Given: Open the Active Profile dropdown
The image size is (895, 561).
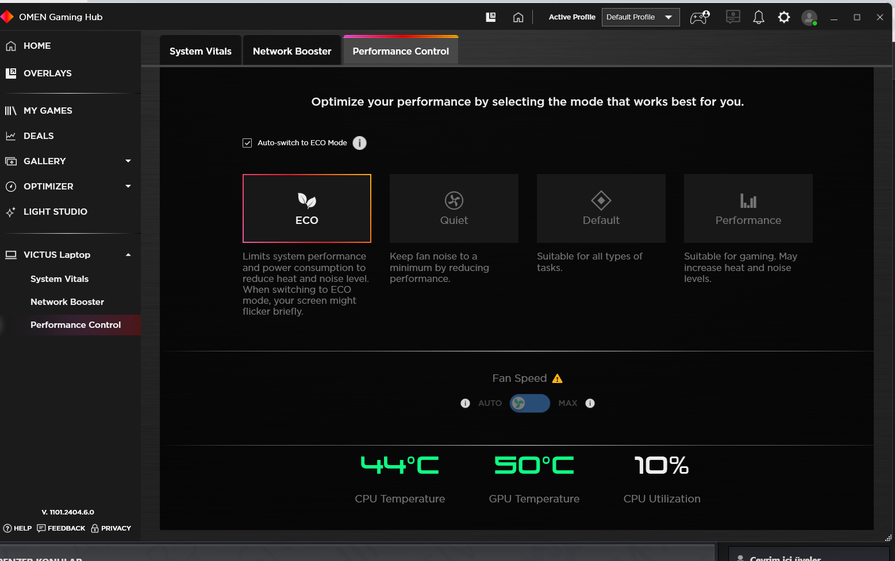Looking at the screenshot, I should click(640, 17).
